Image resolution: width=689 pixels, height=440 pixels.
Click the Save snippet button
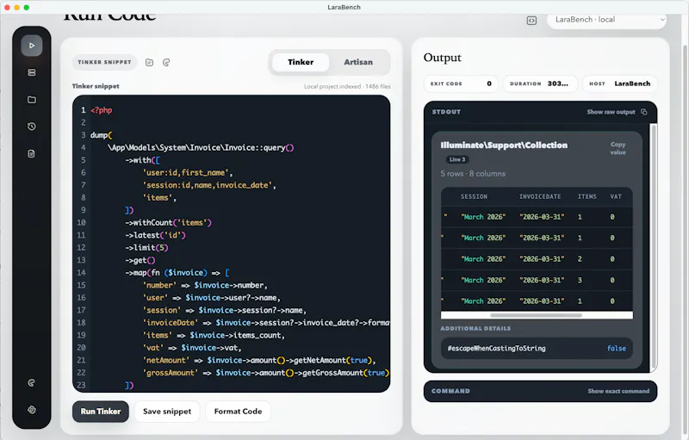click(x=167, y=412)
